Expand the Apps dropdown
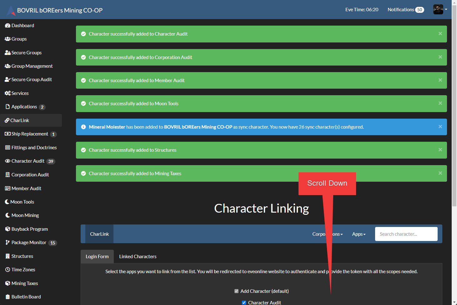457x305 pixels. [359, 234]
